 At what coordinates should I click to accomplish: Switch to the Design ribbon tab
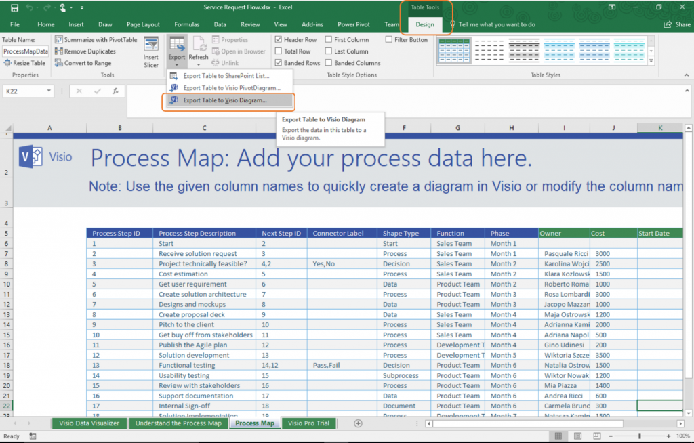pos(425,24)
